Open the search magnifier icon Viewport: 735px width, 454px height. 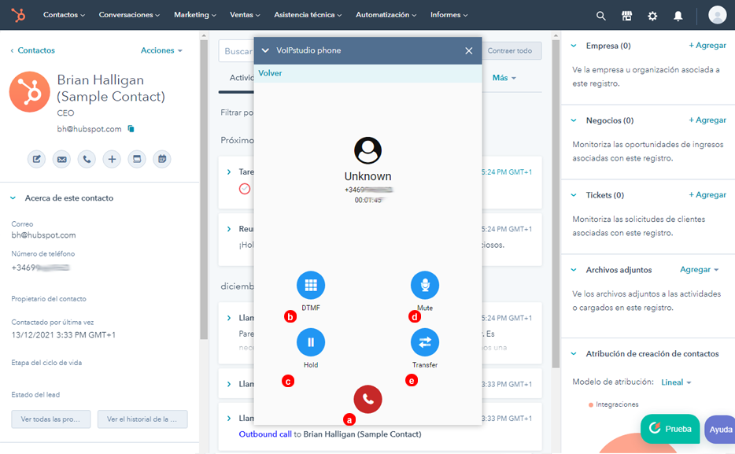[600, 16]
